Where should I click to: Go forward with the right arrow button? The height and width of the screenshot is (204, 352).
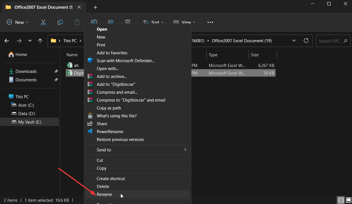(19, 41)
